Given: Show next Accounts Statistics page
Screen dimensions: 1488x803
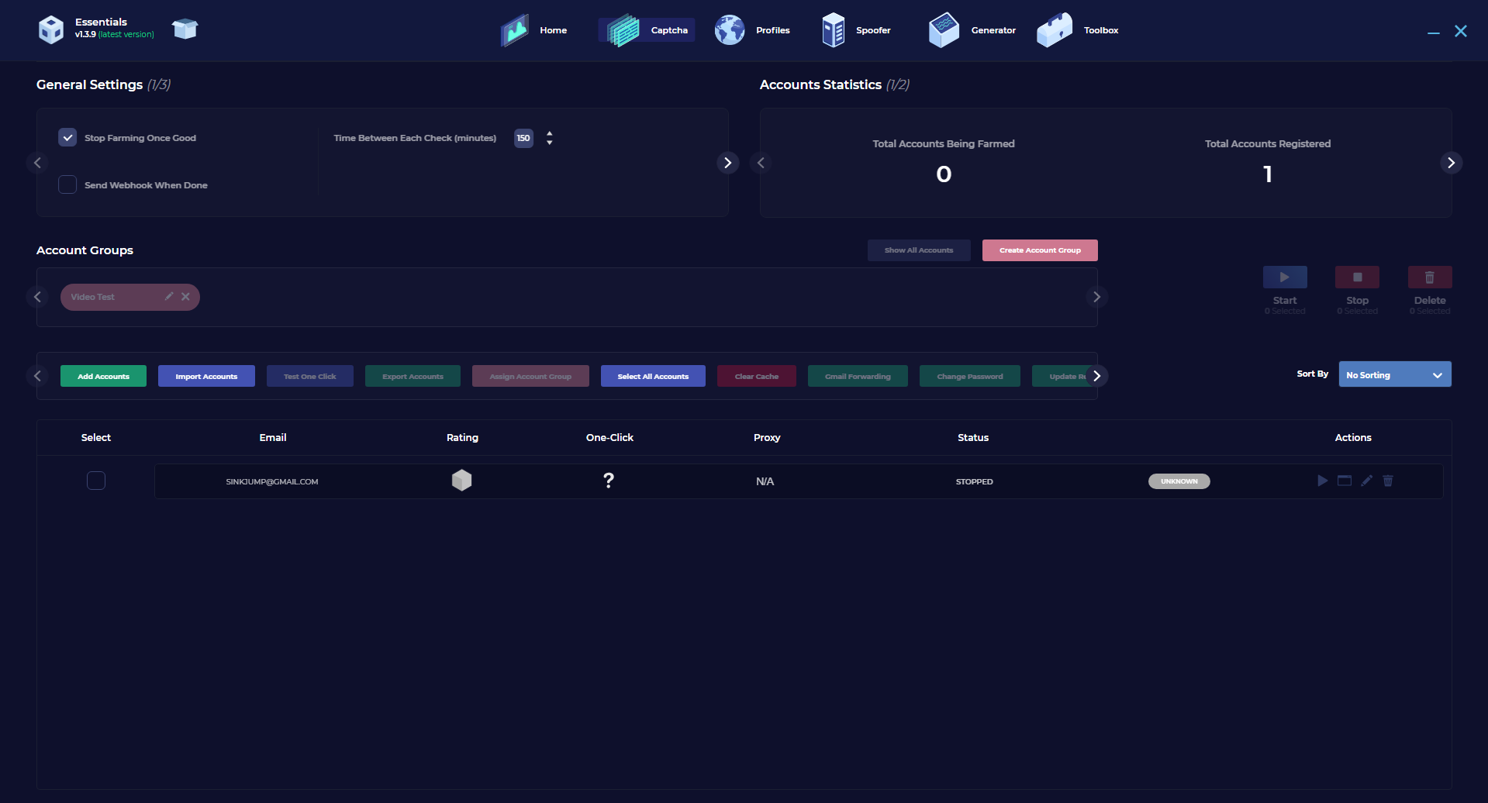Looking at the screenshot, I should [1451, 163].
